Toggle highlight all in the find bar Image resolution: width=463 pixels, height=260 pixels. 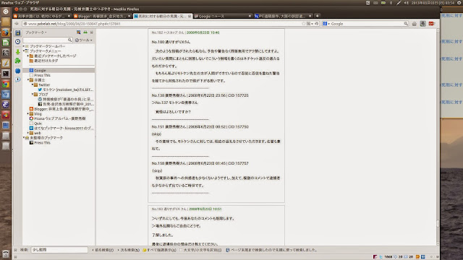click(x=159, y=250)
